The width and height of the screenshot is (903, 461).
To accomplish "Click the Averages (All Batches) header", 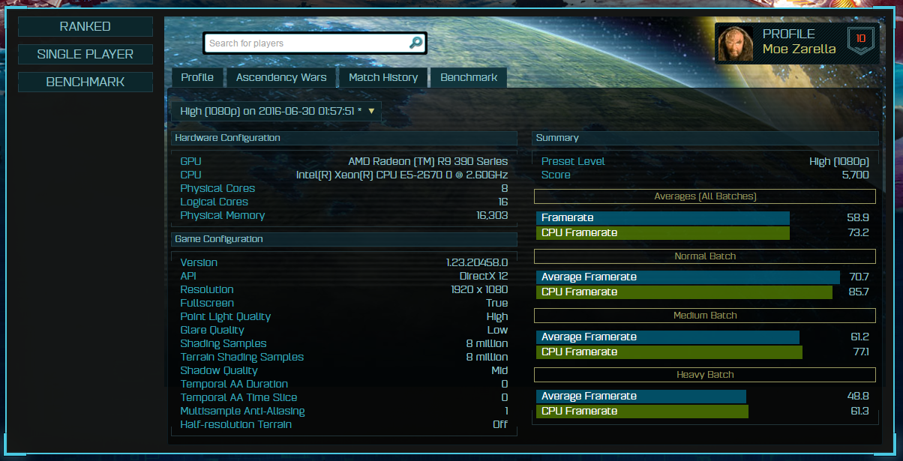I will pos(705,196).
